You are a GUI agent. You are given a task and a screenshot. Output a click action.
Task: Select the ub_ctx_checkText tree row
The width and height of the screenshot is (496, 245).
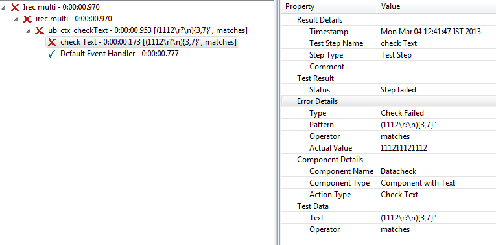click(148, 30)
